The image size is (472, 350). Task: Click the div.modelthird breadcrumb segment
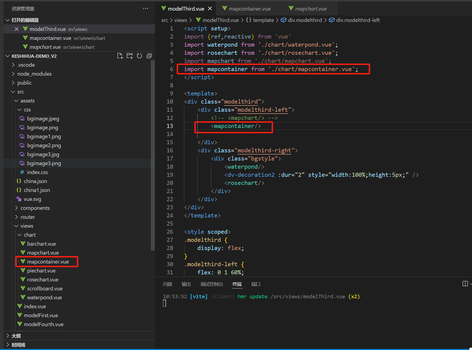[301, 20]
